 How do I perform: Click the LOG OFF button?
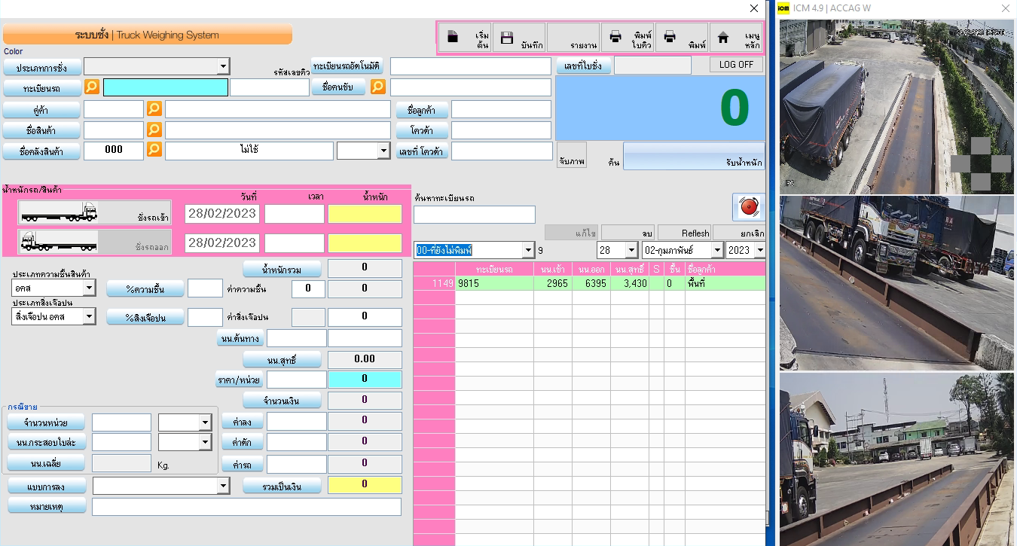[736, 65]
